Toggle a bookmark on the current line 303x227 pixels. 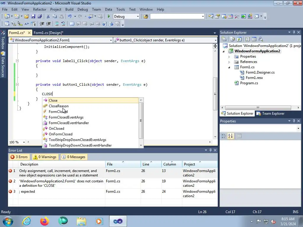tap(72, 24)
